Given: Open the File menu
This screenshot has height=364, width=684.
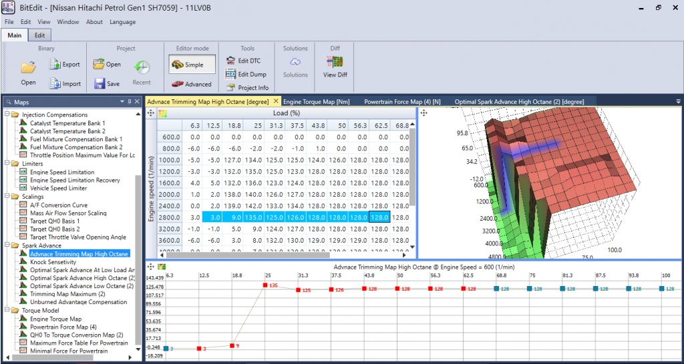Looking at the screenshot, I should [9, 22].
